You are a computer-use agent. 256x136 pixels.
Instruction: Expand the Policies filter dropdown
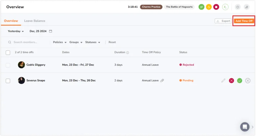click(x=60, y=42)
